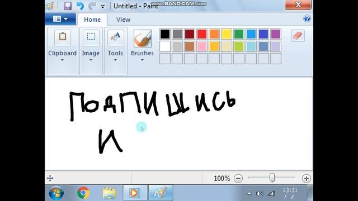The image size is (358, 201).
Task: Close the Paint window
Action: pos(298,4)
